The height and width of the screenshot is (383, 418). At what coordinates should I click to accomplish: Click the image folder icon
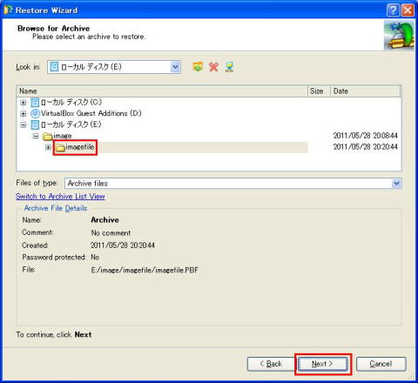click(48, 136)
